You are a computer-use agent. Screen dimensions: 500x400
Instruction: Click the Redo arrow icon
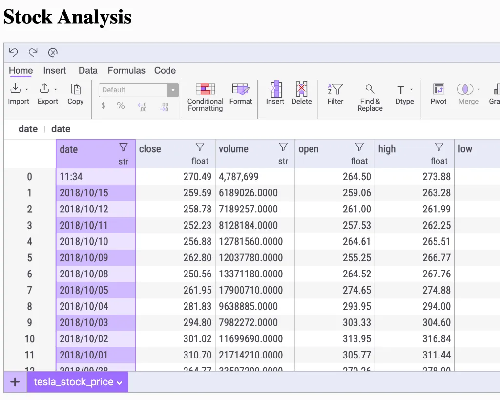[33, 53]
